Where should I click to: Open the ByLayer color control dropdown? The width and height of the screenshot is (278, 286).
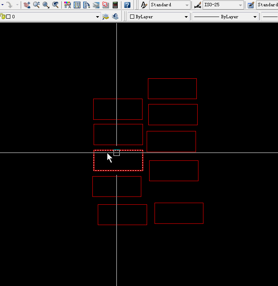[x=186, y=17]
